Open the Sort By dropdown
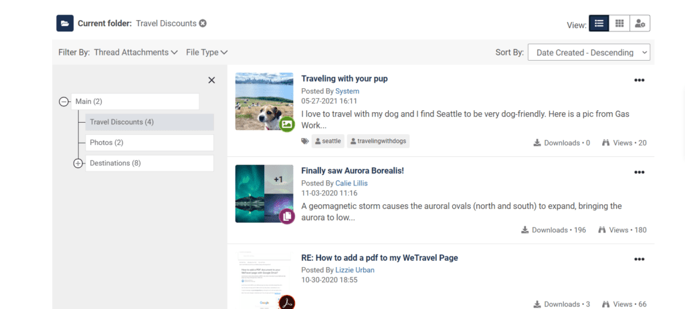 click(589, 53)
